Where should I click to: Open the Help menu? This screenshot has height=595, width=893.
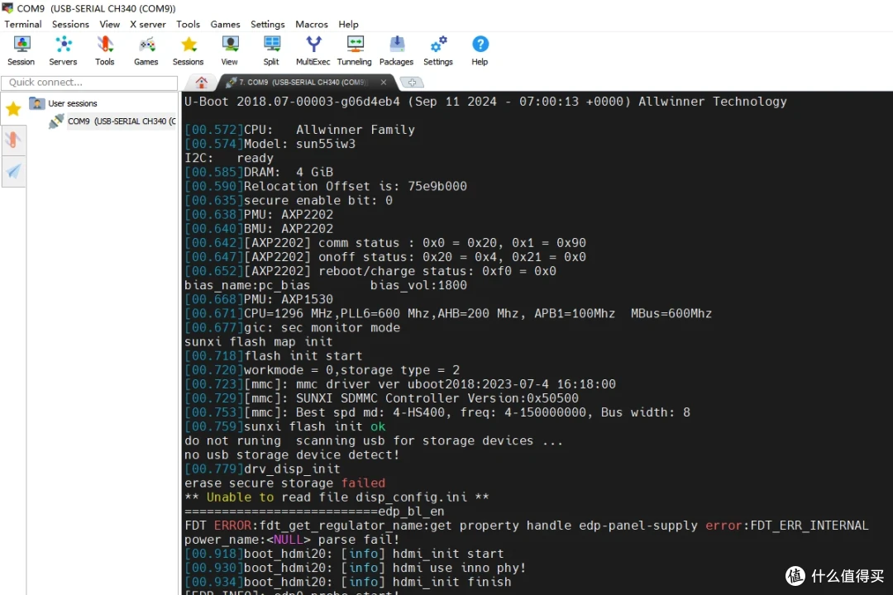tap(349, 24)
